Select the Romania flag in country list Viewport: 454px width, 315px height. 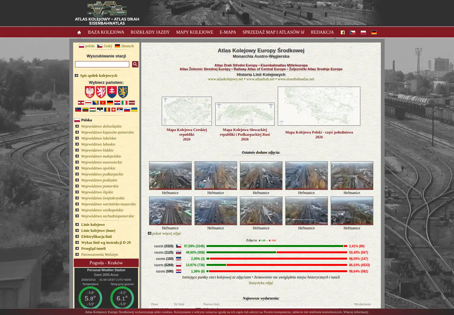[107, 110]
